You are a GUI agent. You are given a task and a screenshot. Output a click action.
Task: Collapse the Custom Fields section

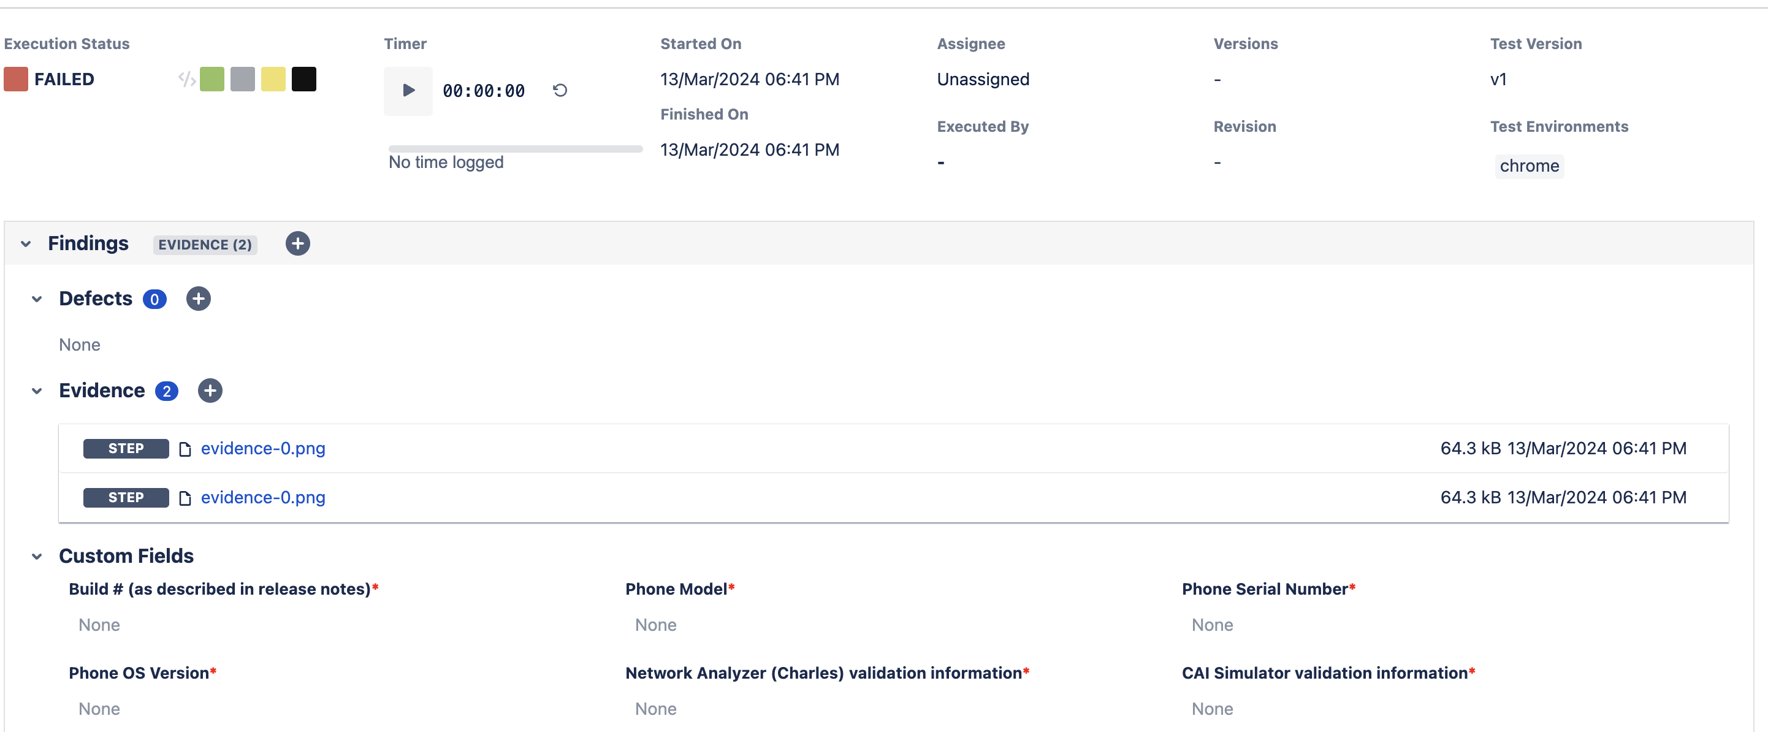(x=37, y=556)
